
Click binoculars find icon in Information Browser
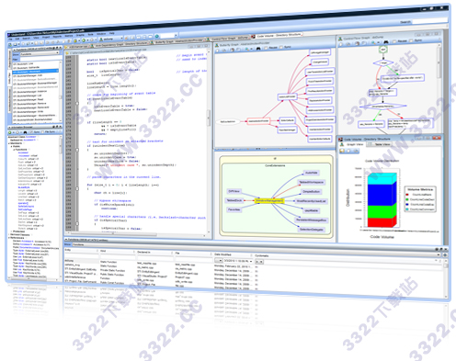(x=25, y=132)
